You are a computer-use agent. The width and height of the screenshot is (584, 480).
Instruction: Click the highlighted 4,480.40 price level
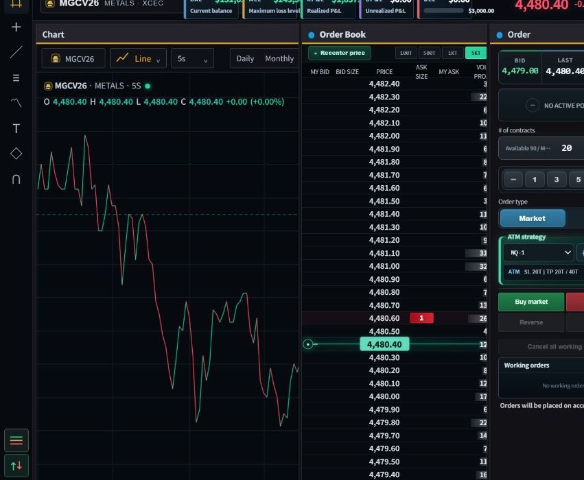[384, 344]
